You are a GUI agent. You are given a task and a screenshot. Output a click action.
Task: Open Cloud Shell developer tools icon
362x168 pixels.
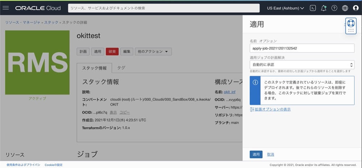coord(313,8)
